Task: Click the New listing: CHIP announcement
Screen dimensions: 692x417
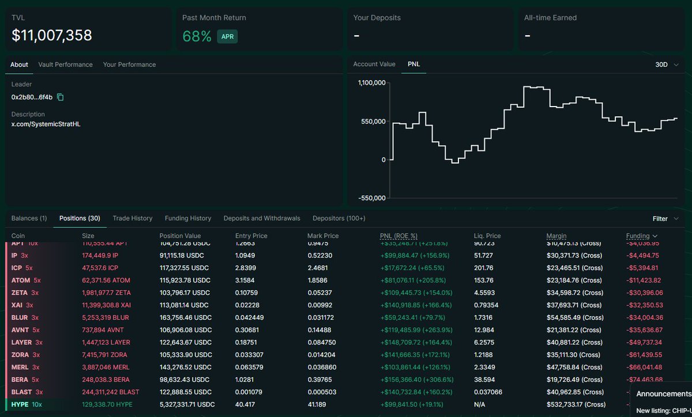Action: [664, 411]
